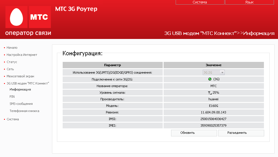
Task: Open the Язык top menu
Action: pyautogui.click(x=250, y=2)
